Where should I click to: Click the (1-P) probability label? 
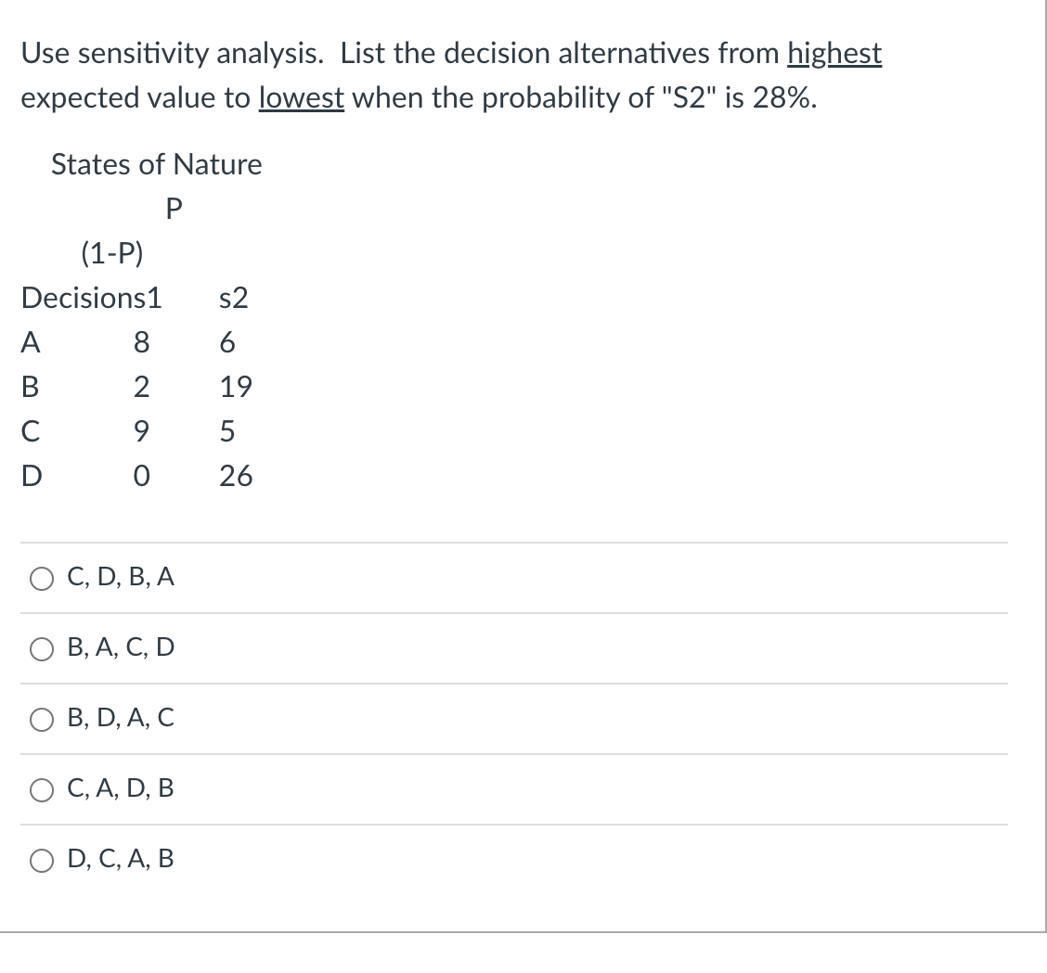pos(112,252)
